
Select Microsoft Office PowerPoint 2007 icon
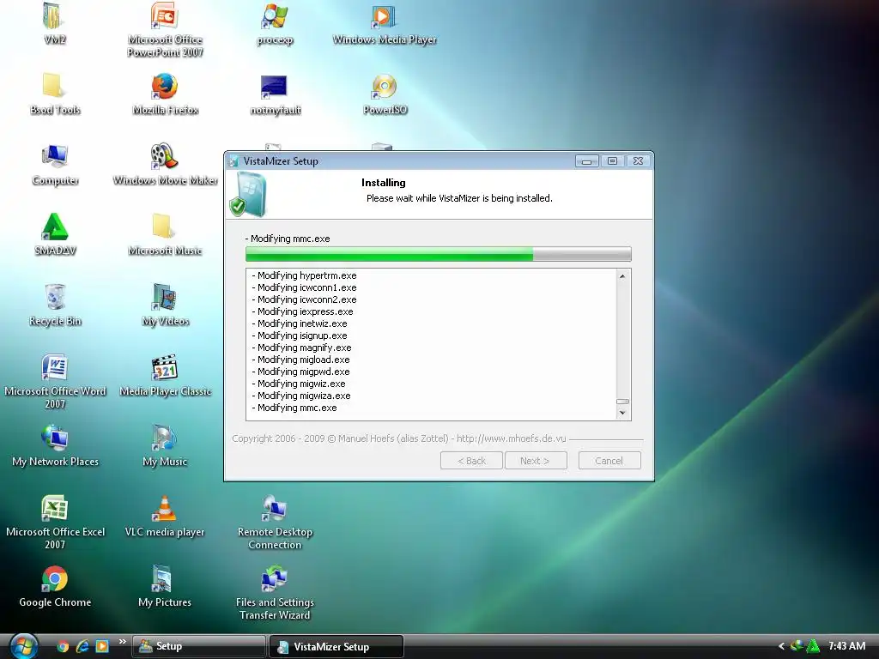[x=165, y=29]
